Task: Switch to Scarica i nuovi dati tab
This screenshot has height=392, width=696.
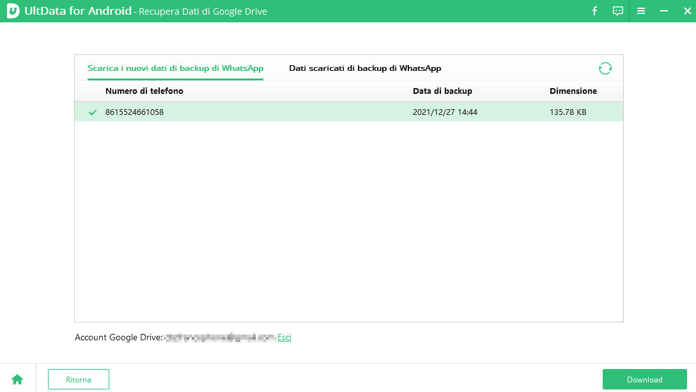Action: pyautogui.click(x=175, y=68)
